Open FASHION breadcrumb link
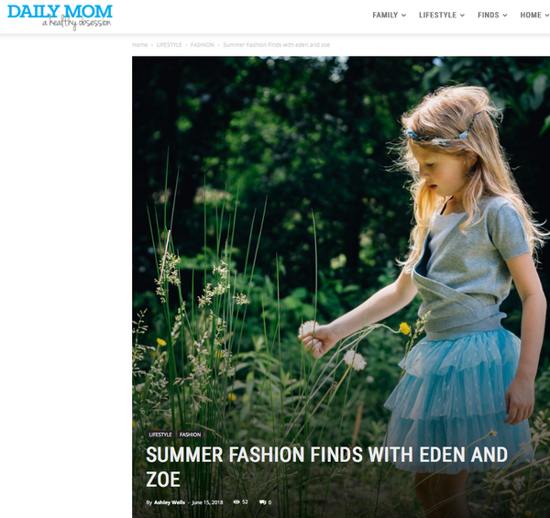Screen dimensions: 550x518 (x=203, y=45)
